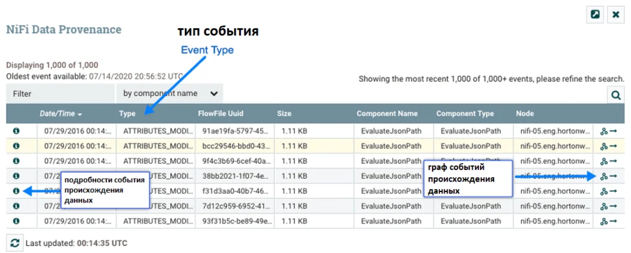Viewport: 631px width, 253px height.
Task: Sort by Component Name column header
Action: point(387,114)
